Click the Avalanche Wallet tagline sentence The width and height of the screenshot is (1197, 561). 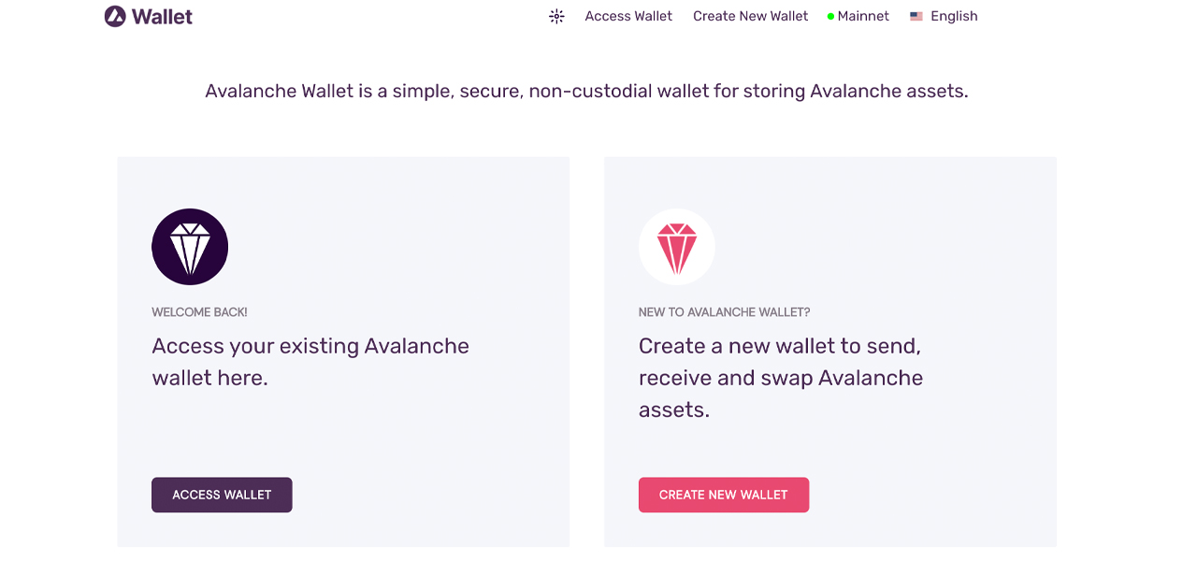[x=586, y=92]
